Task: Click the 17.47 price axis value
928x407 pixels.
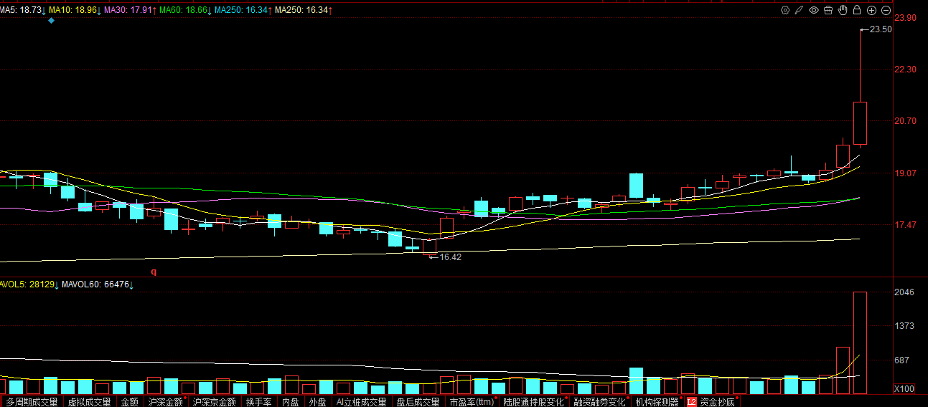Action: point(907,225)
